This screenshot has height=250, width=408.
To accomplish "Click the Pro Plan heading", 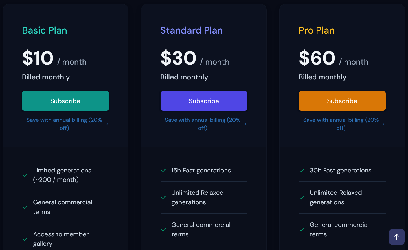I will [316, 30].
